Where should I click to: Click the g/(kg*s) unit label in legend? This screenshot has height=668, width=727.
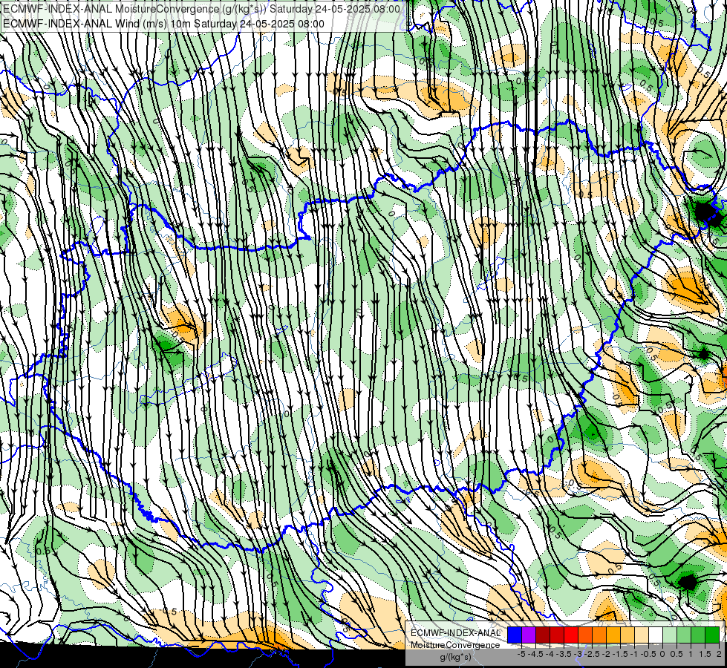point(455,657)
